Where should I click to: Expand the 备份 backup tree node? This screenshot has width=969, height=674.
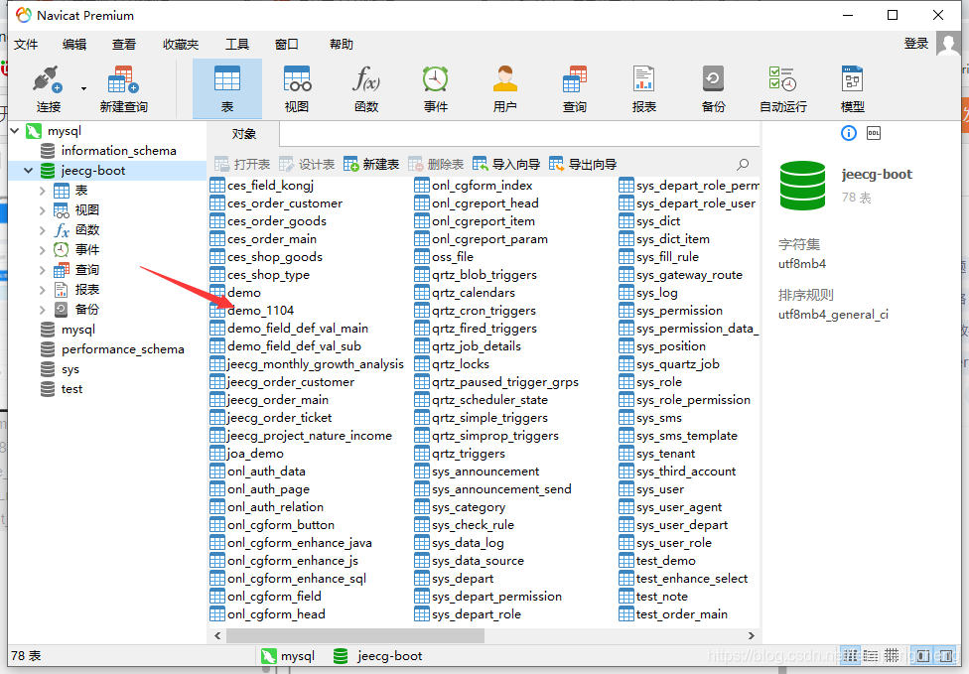click(x=42, y=310)
